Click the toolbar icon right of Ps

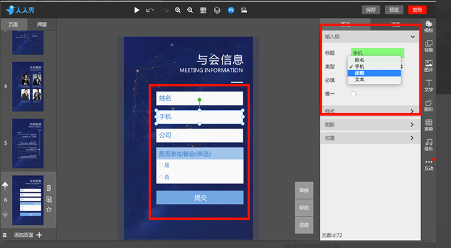(244, 11)
